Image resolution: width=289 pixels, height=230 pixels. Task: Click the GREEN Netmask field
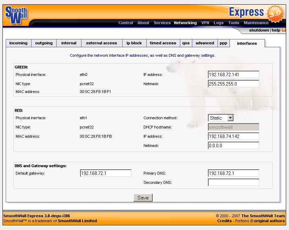[233, 84]
